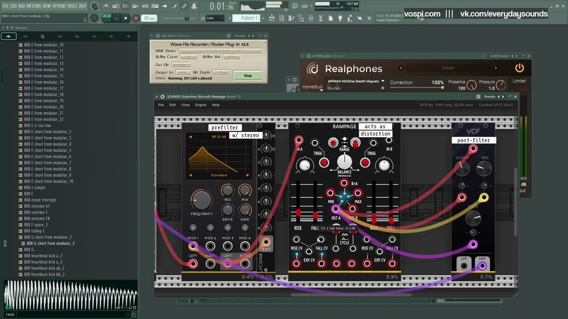
Task: Select '808 fatboy E' in browser
Action: [34, 231]
